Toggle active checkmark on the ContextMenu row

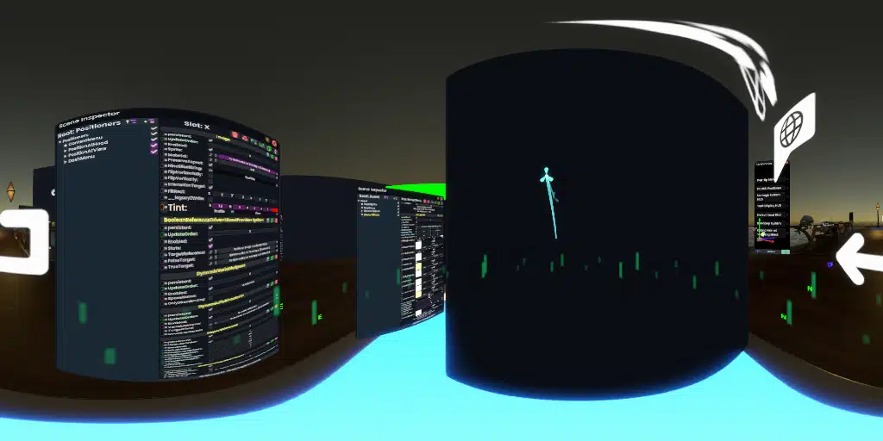pos(153,134)
